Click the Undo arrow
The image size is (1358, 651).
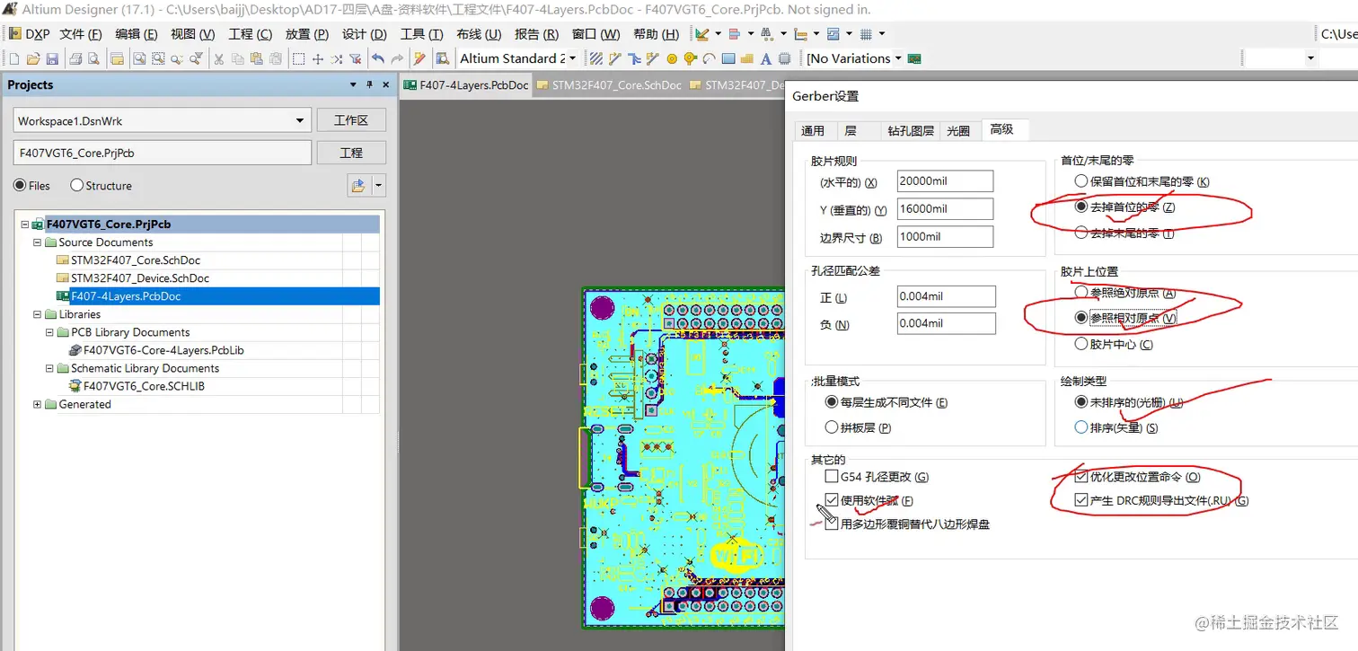(x=378, y=58)
